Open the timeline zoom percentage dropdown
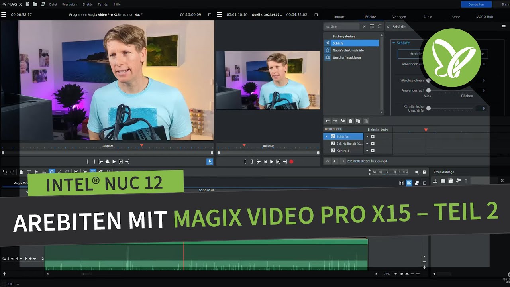The height and width of the screenshot is (287, 510). 396,274
